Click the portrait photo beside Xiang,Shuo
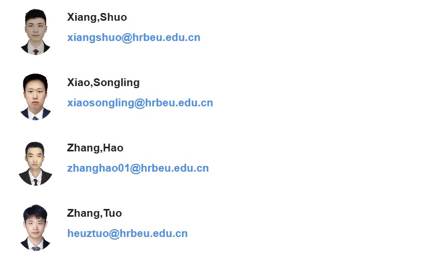This screenshot has width=438, height=266. [x=35, y=32]
